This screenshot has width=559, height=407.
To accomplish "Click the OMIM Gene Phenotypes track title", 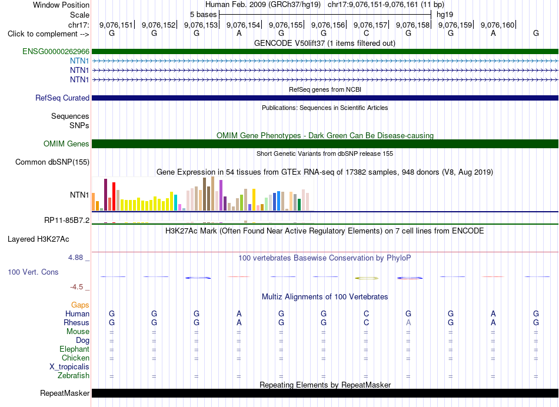I will tap(325, 135).
